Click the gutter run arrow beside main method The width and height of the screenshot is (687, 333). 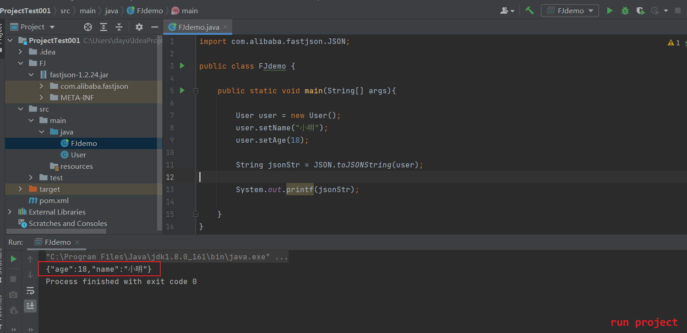tap(182, 91)
